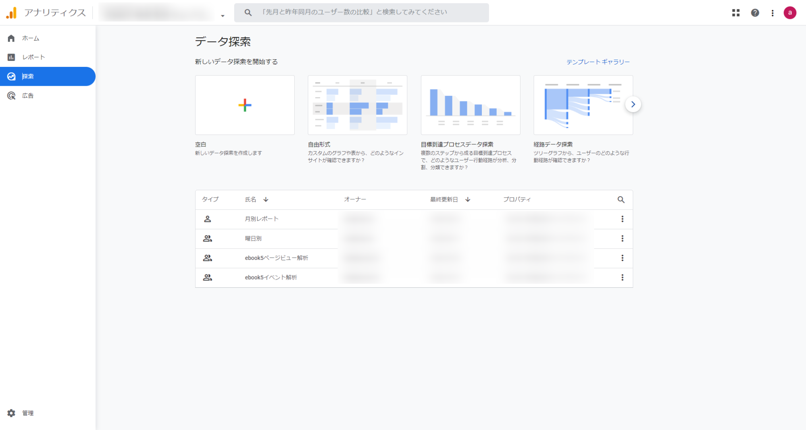Click the account avatar 'a'
The height and width of the screenshot is (430, 806).
[790, 13]
